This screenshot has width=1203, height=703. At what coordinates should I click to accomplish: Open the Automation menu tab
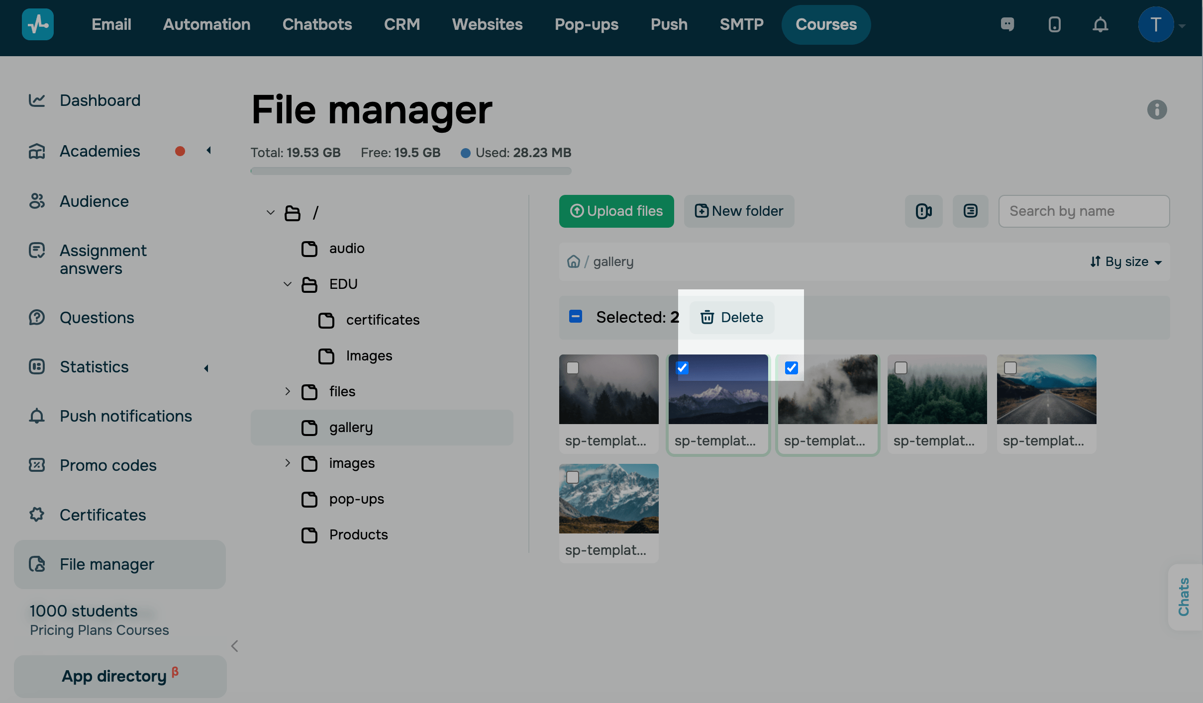point(206,24)
